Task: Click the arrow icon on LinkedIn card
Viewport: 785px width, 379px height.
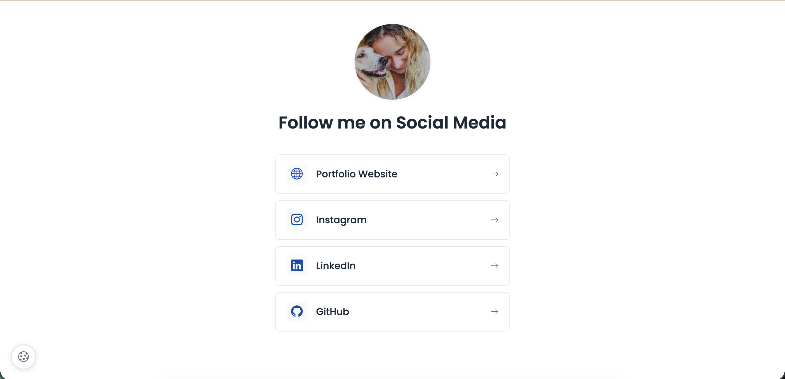Action: click(495, 266)
